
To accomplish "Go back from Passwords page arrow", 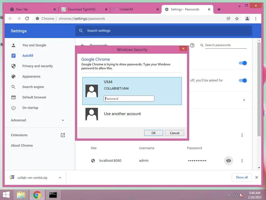I will 83,45.
